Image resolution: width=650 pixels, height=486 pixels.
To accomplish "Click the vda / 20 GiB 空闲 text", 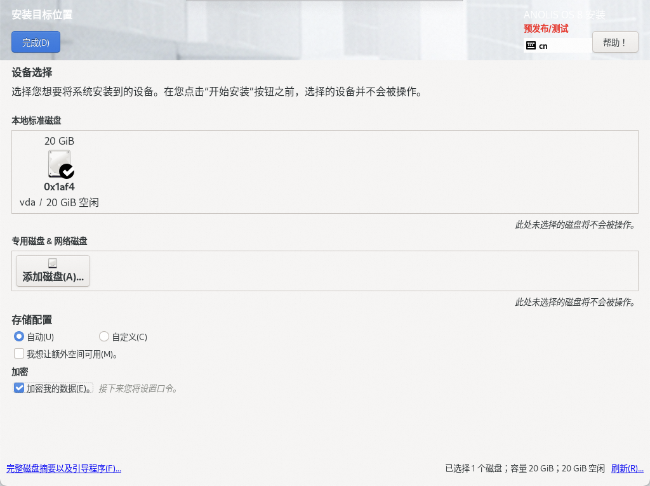I will click(x=59, y=202).
